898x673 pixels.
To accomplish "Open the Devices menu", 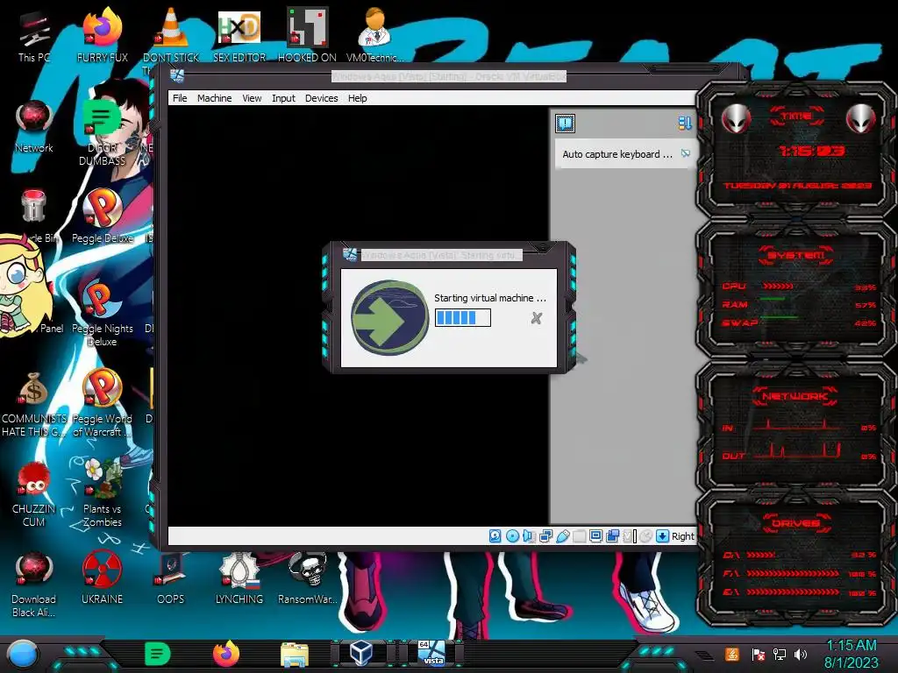I will pyautogui.click(x=321, y=98).
